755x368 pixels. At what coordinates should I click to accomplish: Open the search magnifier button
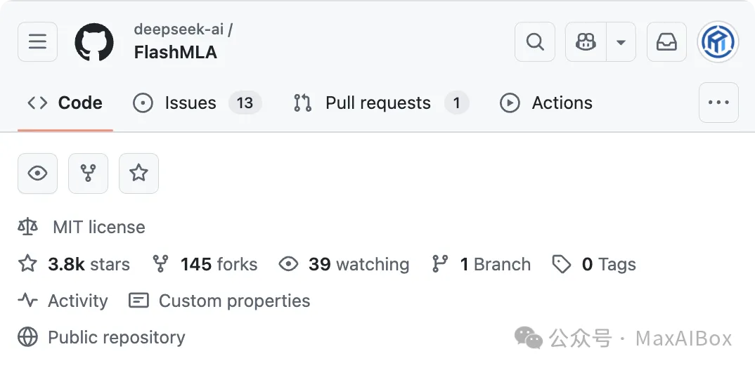coord(535,42)
